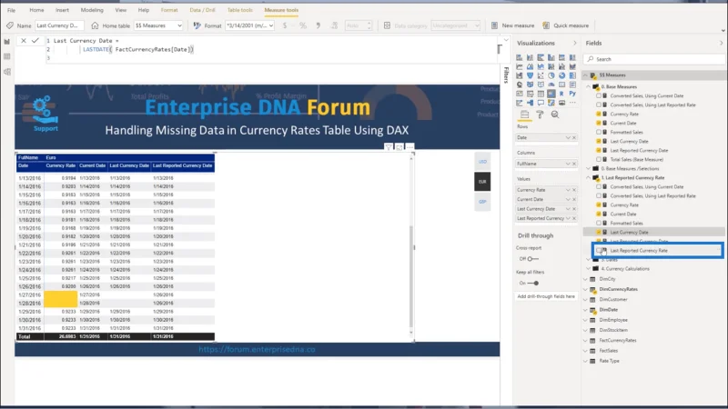Switch to the View ribbon tab

pos(121,10)
